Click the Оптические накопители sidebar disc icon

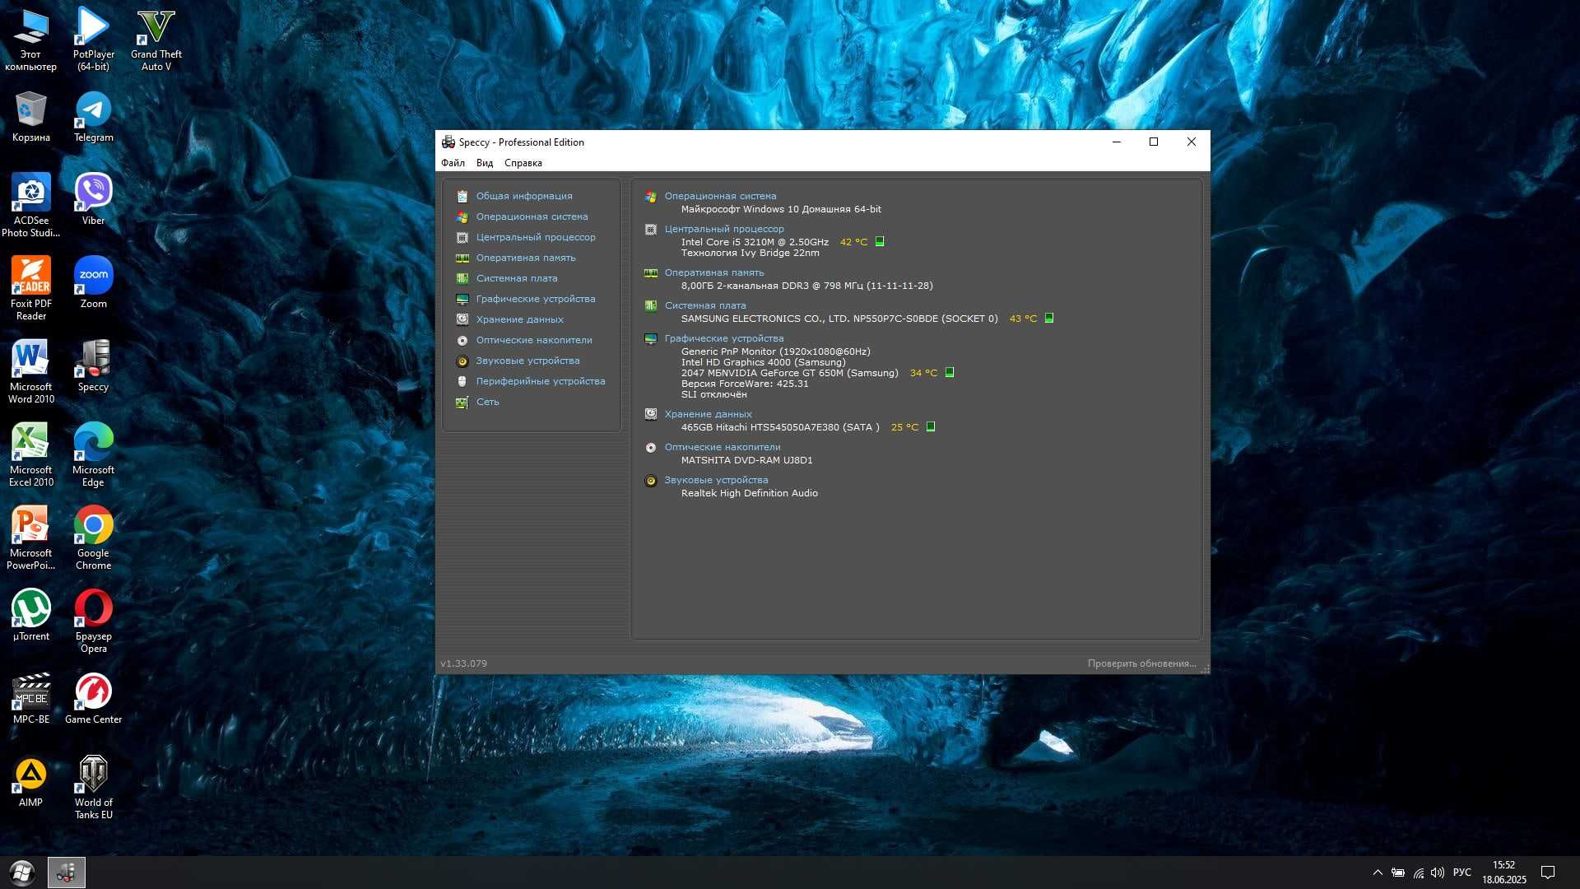click(462, 340)
